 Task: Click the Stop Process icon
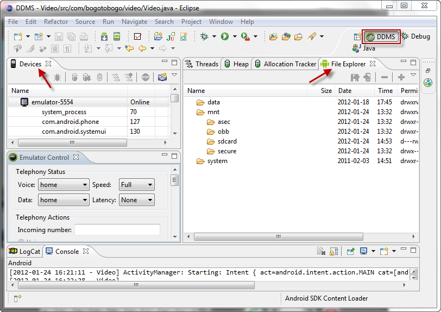pos(146,77)
